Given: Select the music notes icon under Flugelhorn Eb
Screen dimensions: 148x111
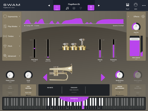Looking at the screenshot, I should (x=67, y=8).
